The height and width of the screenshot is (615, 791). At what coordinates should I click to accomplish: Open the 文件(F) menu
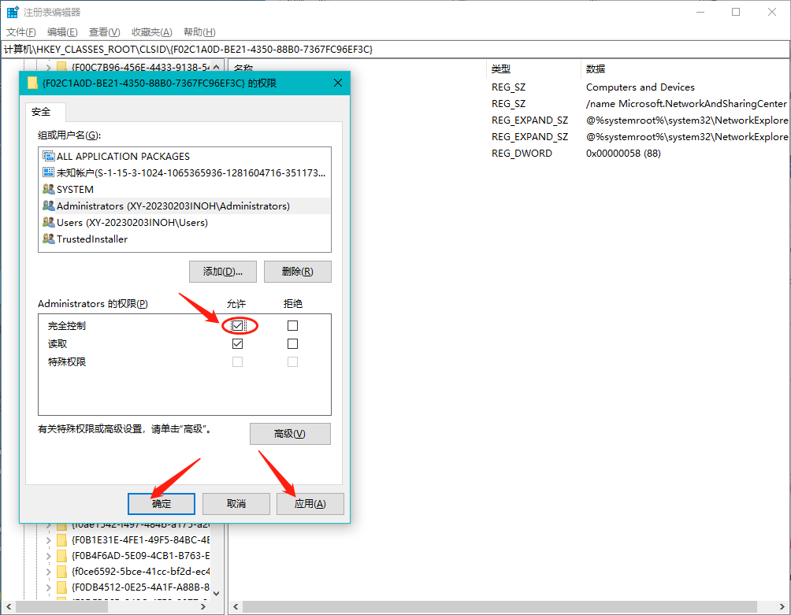pyautogui.click(x=21, y=32)
